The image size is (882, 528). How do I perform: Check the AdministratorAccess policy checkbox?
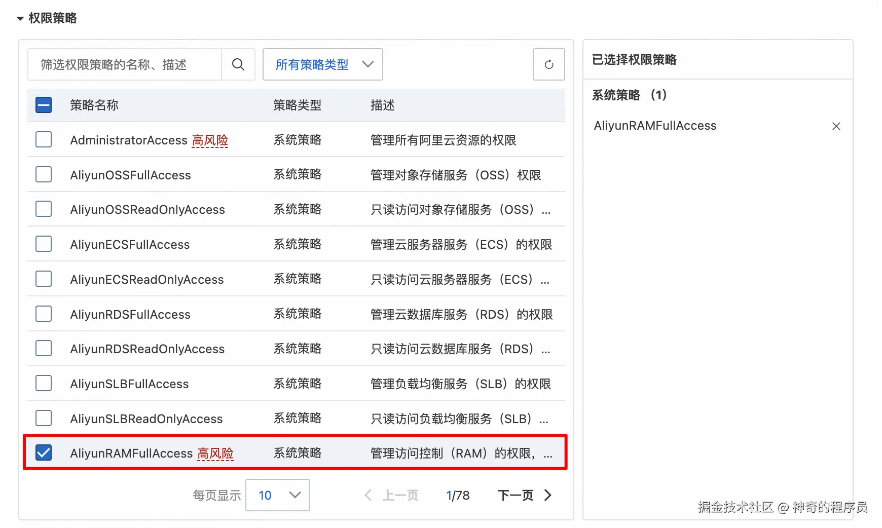click(44, 139)
